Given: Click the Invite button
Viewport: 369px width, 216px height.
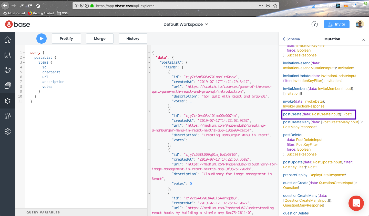Looking at the screenshot, I should pyautogui.click(x=337, y=24).
